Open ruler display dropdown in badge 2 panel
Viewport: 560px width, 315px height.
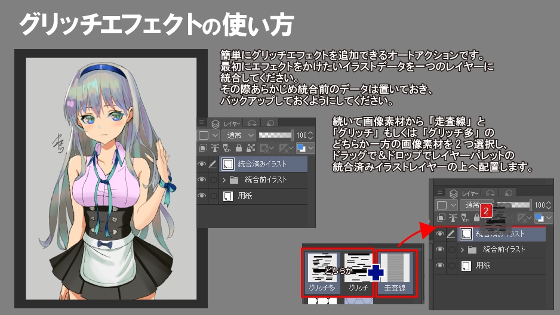point(525,218)
